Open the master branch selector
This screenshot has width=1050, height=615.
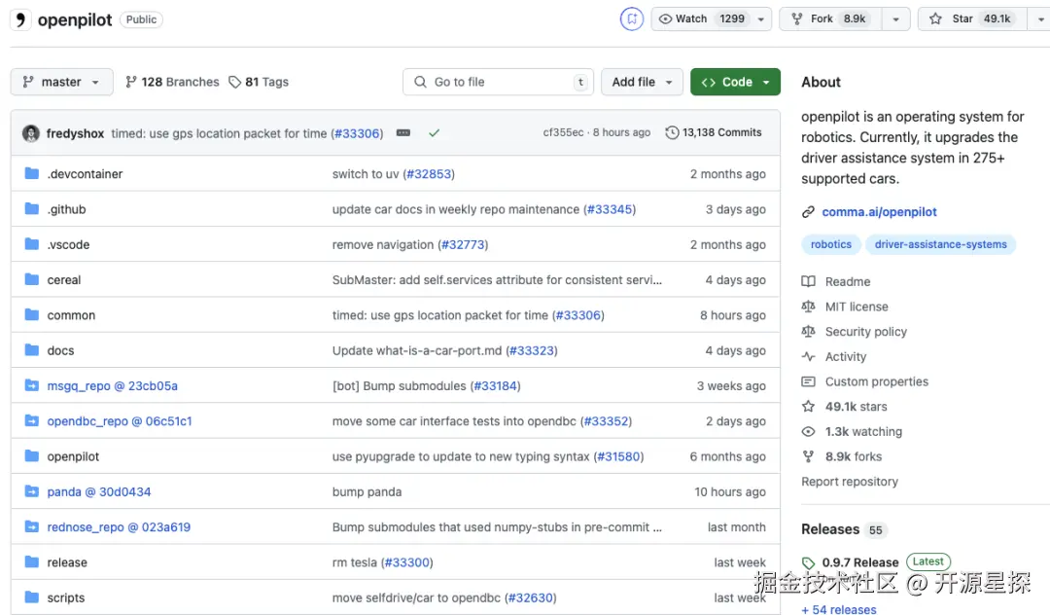point(61,82)
